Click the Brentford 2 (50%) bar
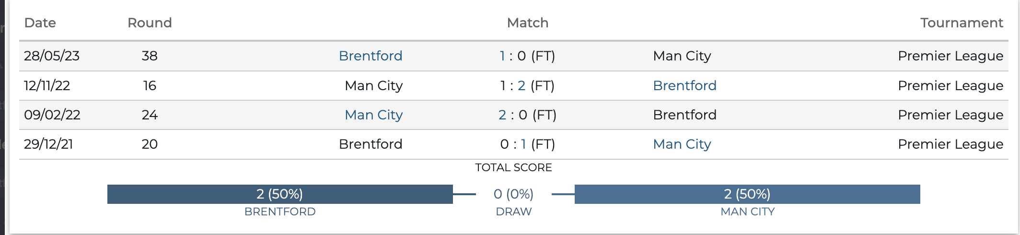The width and height of the screenshot is (1020, 235). coord(280,194)
